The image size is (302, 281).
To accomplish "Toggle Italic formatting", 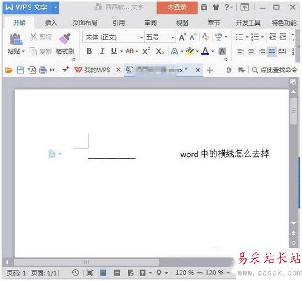I will point(102,51).
